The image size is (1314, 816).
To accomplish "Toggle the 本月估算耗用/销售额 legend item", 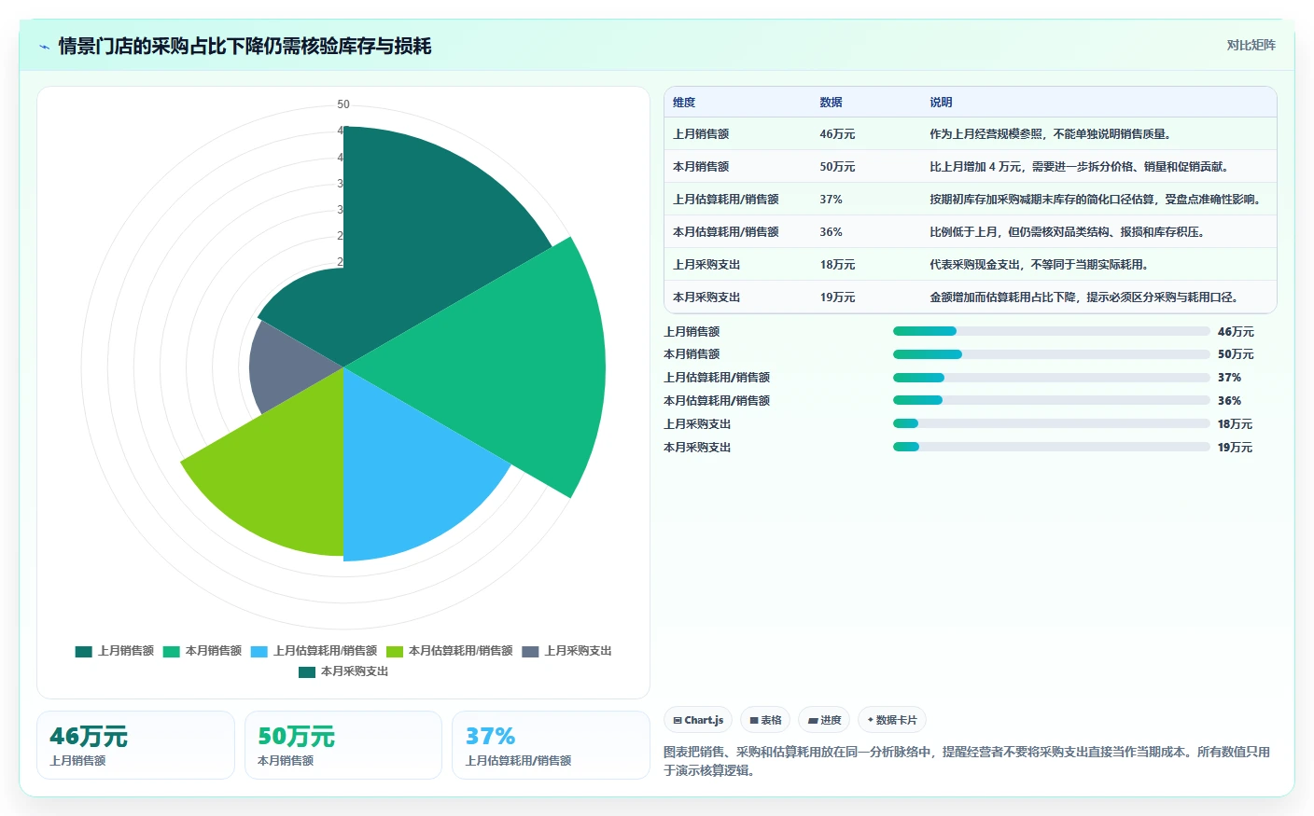I will 450,651.
